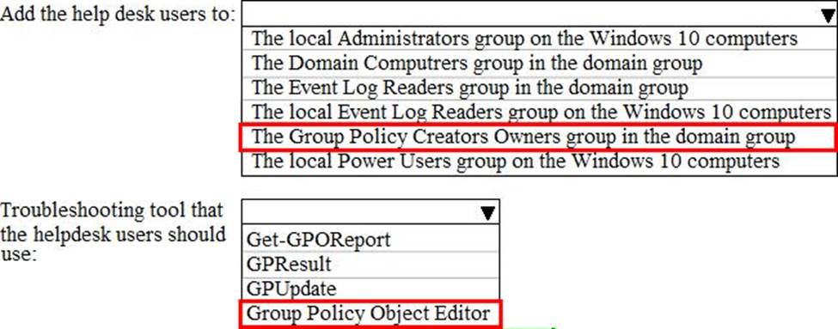Image resolution: width=838 pixels, height=329 pixels.
Task: Click the 'Troubleshooting tool that' label text
Action: [x=112, y=210]
